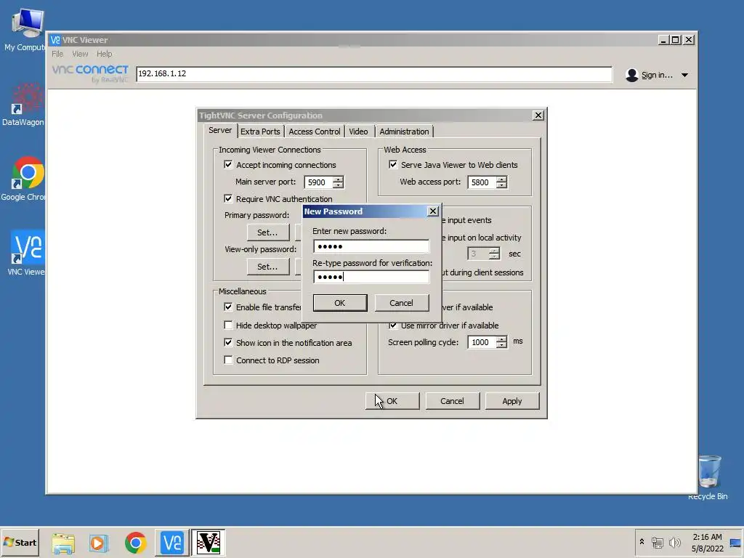Open network tray icon
Viewport: 744px width, 558px height.
(657, 542)
